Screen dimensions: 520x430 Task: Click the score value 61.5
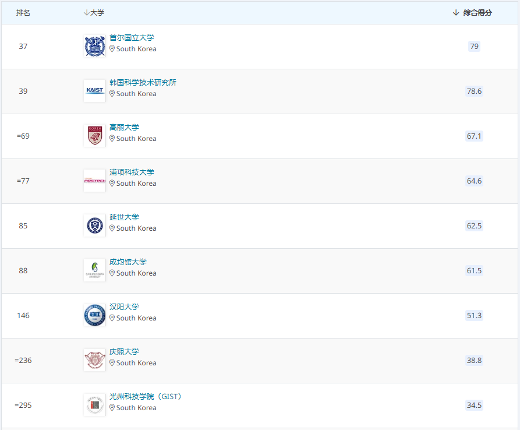[x=474, y=270]
